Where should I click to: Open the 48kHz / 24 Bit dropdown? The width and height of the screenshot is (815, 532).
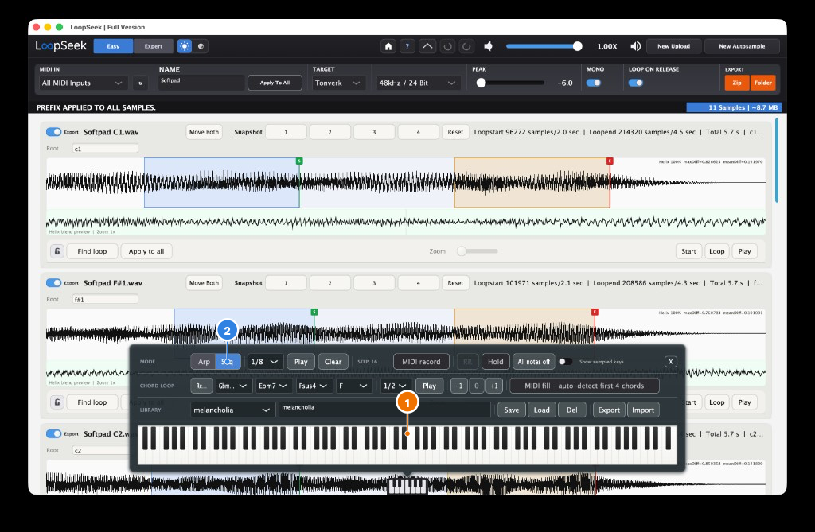click(417, 83)
